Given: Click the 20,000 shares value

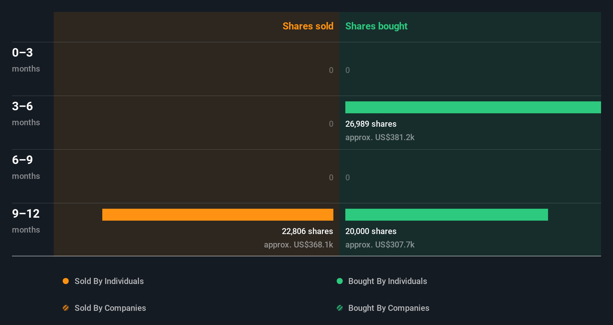Looking at the screenshot, I should tap(371, 231).
